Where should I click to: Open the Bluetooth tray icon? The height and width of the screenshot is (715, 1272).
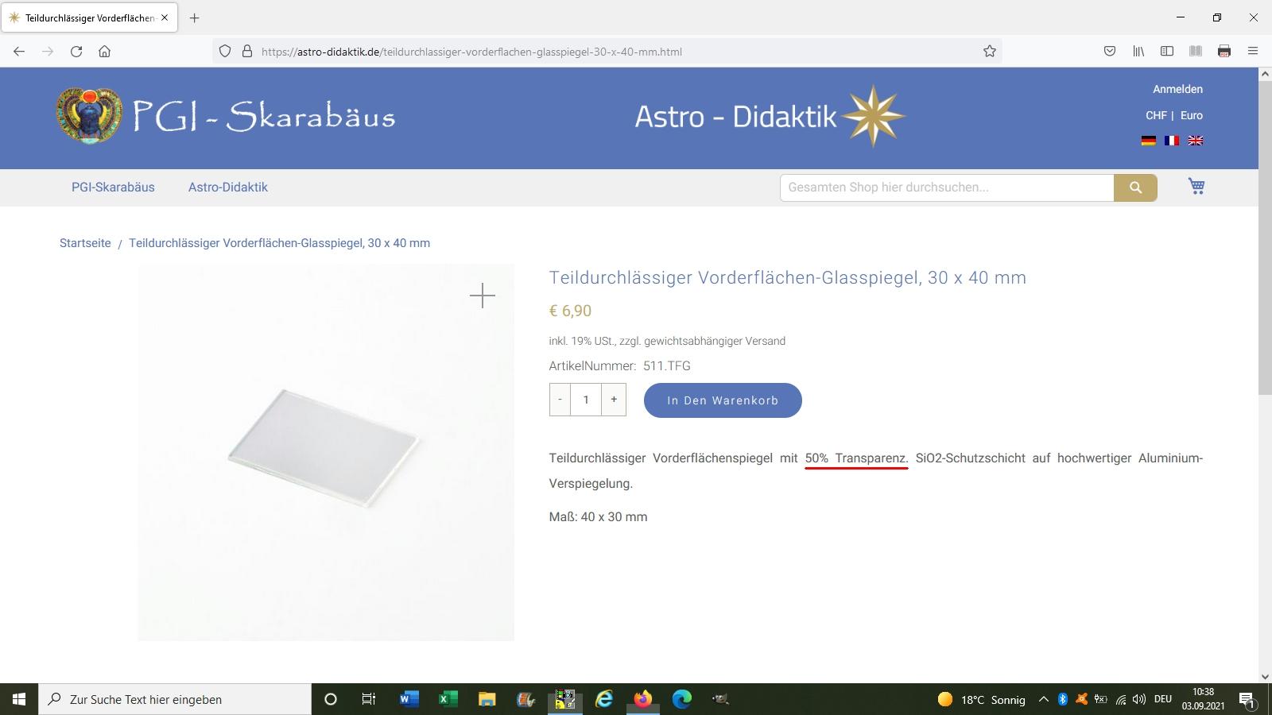pyautogui.click(x=1063, y=699)
